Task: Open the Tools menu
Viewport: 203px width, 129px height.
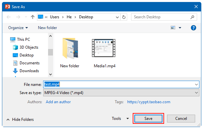Action: 120,119
